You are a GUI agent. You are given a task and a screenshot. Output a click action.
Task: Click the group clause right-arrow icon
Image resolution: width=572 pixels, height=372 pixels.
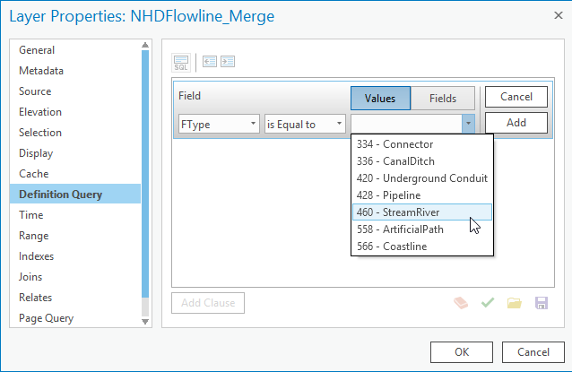(x=228, y=62)
